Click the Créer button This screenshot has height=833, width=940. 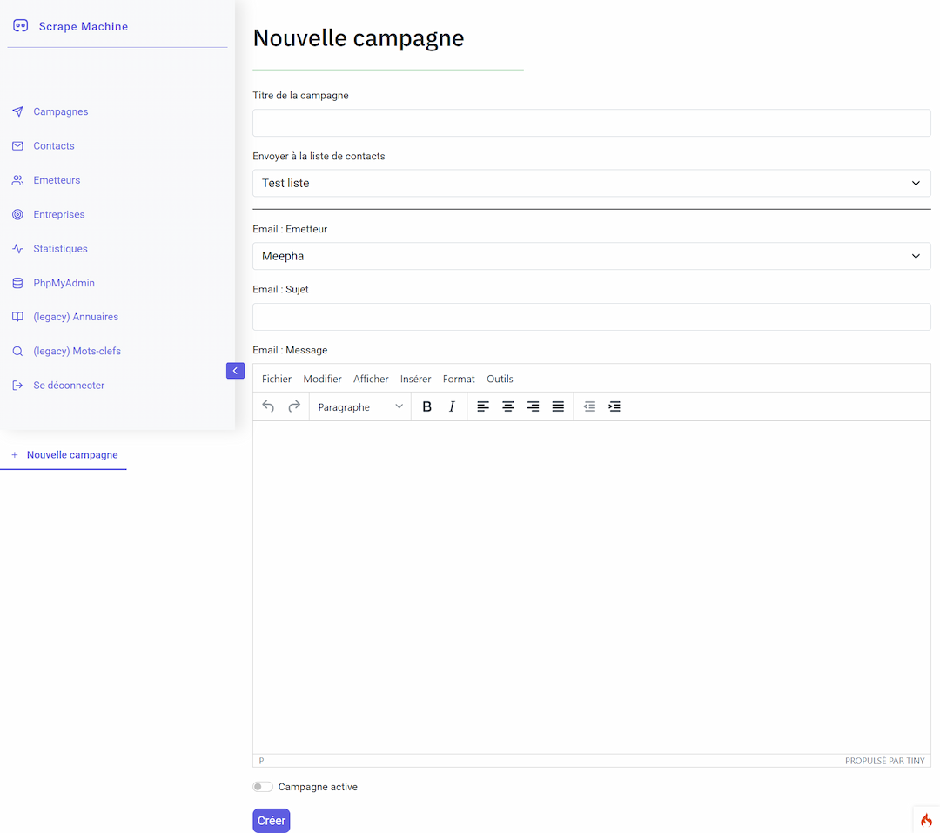point(272,821)
